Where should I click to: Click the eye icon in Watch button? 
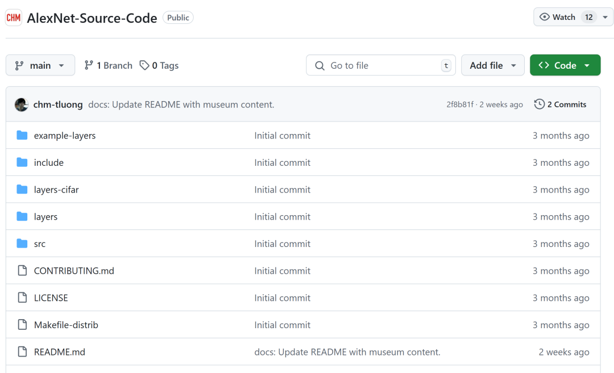(x=544, y=17)
